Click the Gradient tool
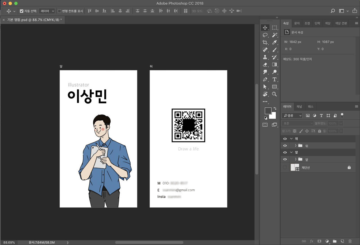360x245 pixels. (x=274, y=64)
